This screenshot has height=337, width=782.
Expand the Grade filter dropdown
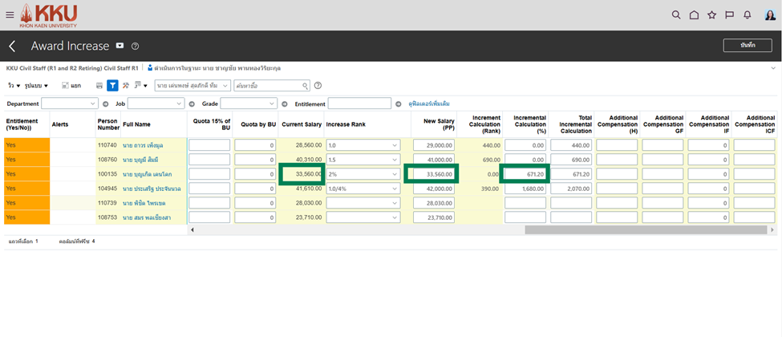coord(249,104)
